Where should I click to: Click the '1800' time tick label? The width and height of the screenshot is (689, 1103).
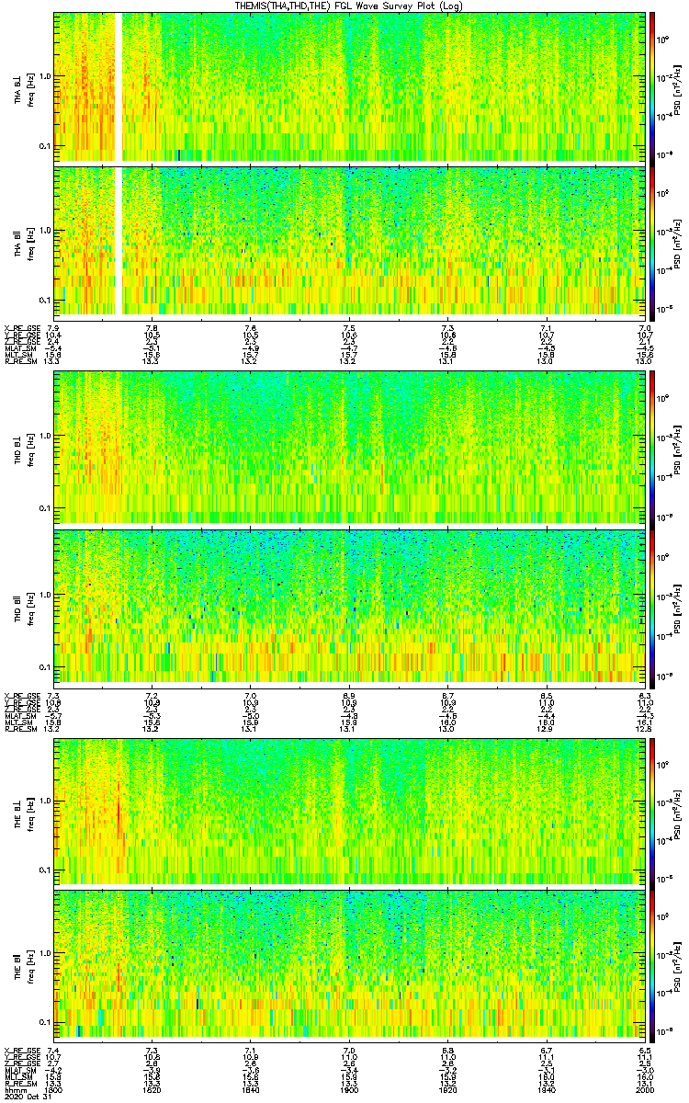tap(53, 1089)
